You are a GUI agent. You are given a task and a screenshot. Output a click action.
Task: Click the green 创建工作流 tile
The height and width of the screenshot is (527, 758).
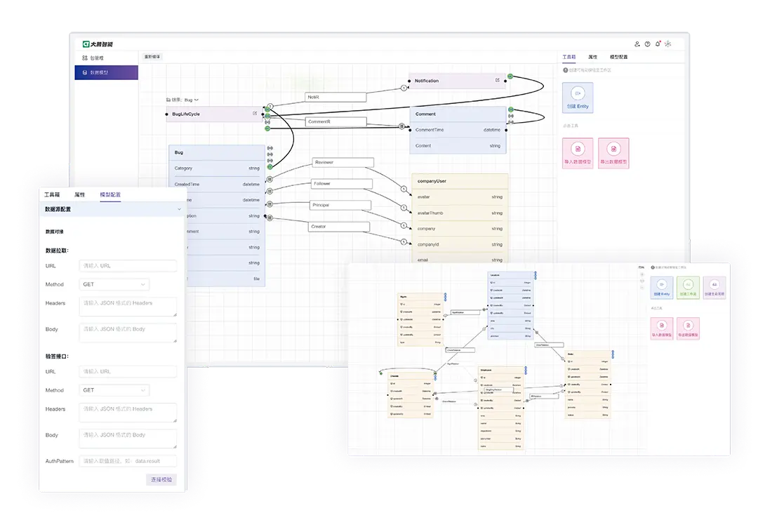(x=688, y=287)
